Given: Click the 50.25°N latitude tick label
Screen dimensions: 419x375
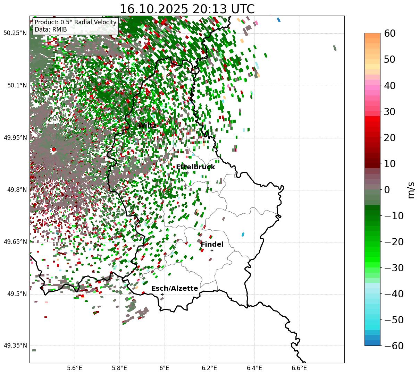Looking at the screenshot, I should tap(15, 33).
